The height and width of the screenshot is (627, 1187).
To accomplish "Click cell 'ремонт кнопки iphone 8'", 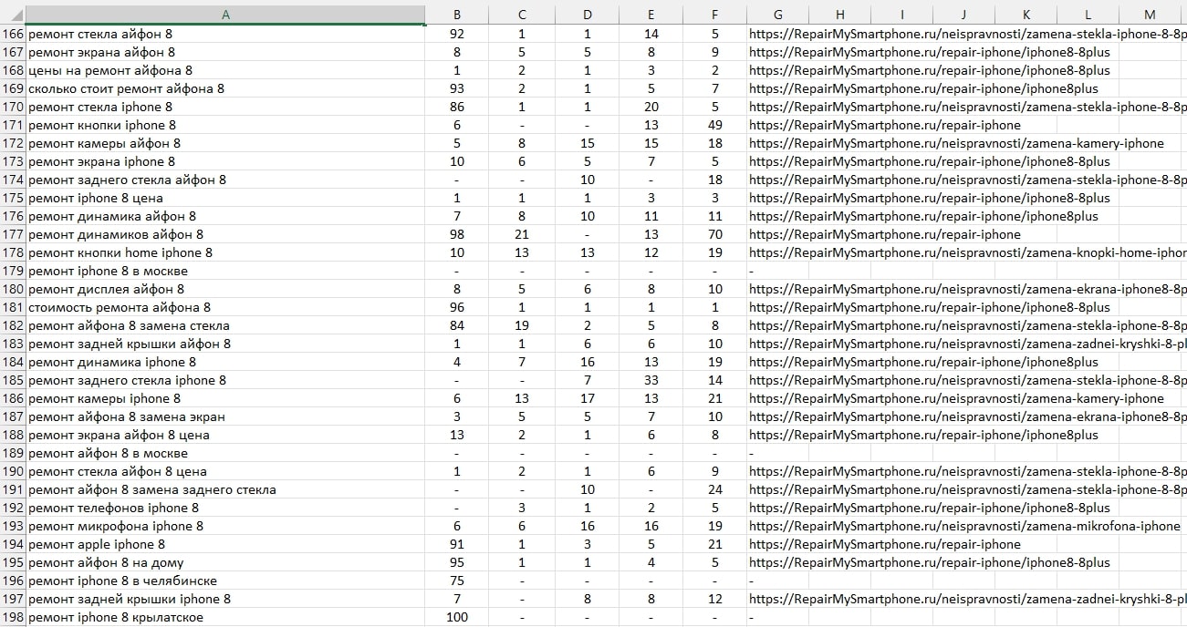I will pos(225,125).
